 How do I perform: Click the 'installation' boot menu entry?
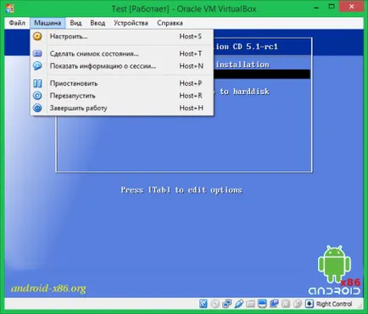[243, 64]
